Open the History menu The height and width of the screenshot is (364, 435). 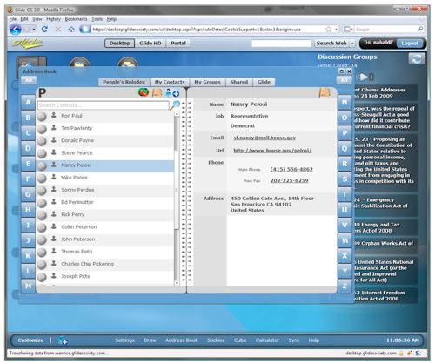(53, 19)
